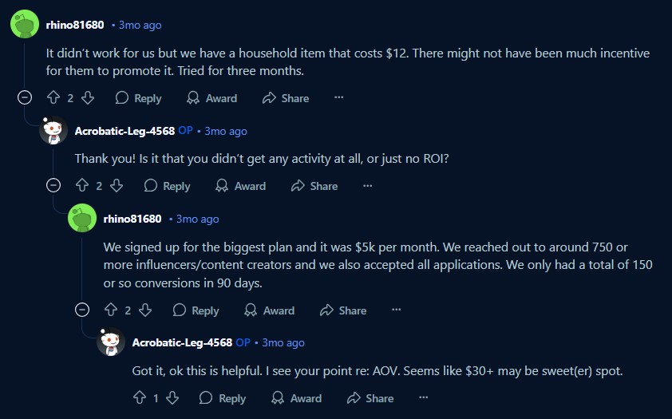Give Award to top rhino81680 comment
The image size is (672, 419).
pyautogui.click(x=211, y=98)
